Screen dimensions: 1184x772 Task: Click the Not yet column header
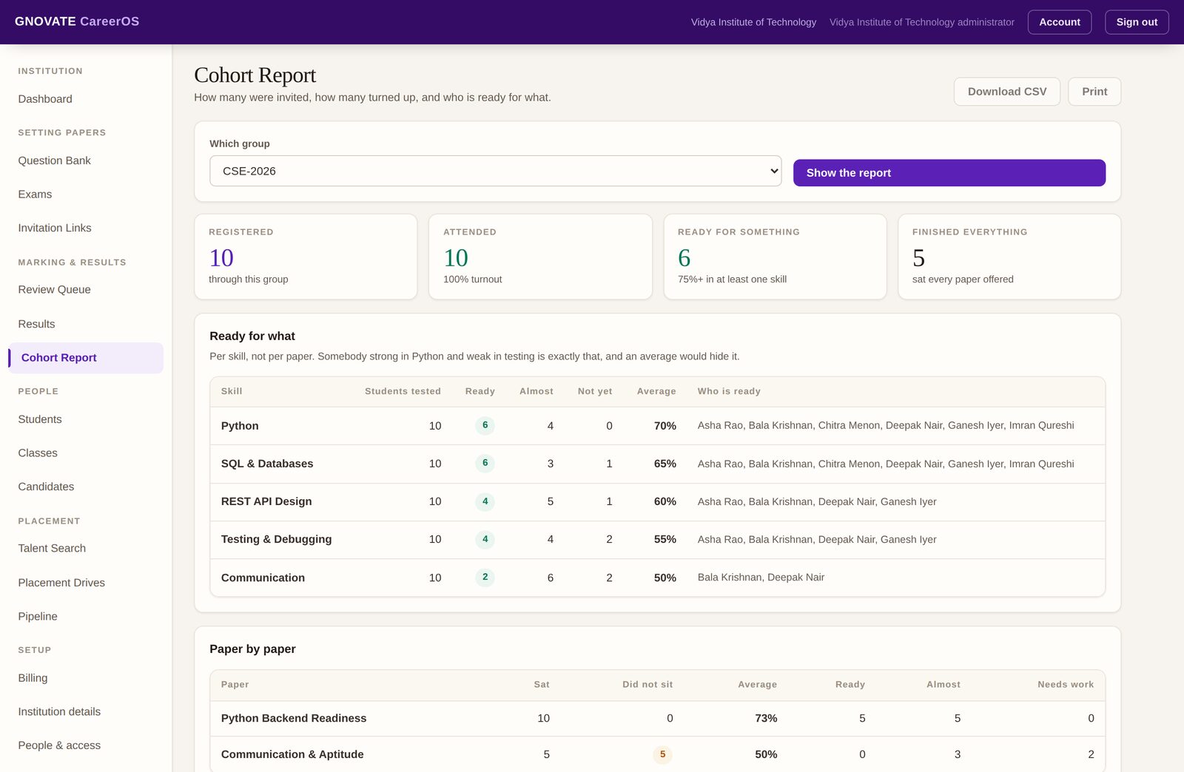click(595, 391)
